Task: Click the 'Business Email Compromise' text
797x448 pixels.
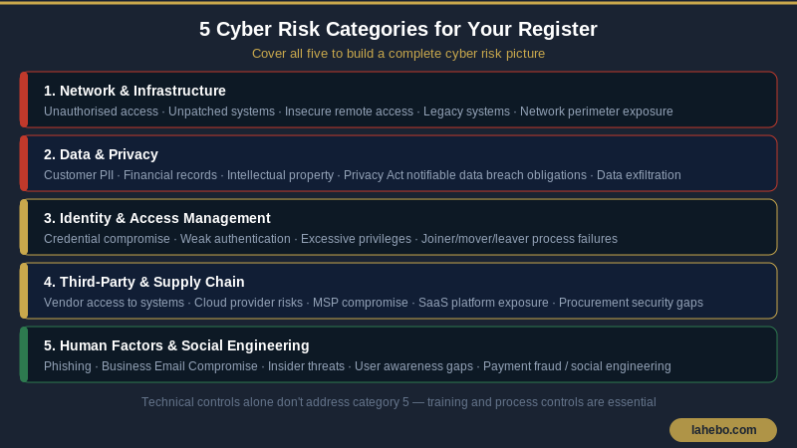Action: 179,366
